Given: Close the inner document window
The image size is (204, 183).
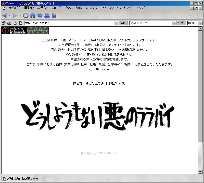Looking at the screenshot, I should coord(200,8).
